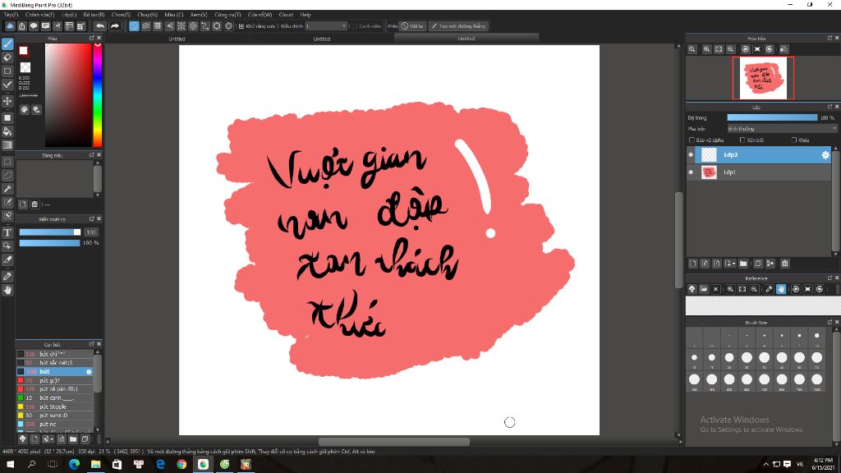Expand add-brush dropdown in brush panel
This screenshot has width=841, height=473.
48,439
